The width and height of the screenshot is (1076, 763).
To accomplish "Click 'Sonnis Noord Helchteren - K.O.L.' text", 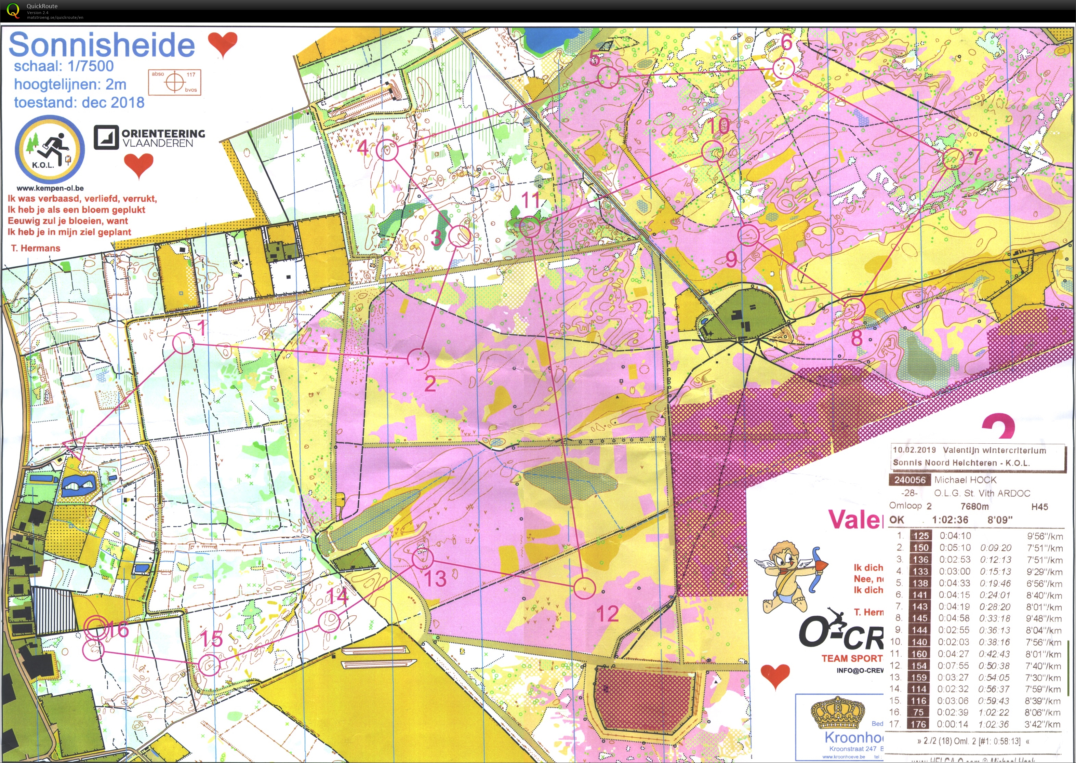I will (961, 463).
